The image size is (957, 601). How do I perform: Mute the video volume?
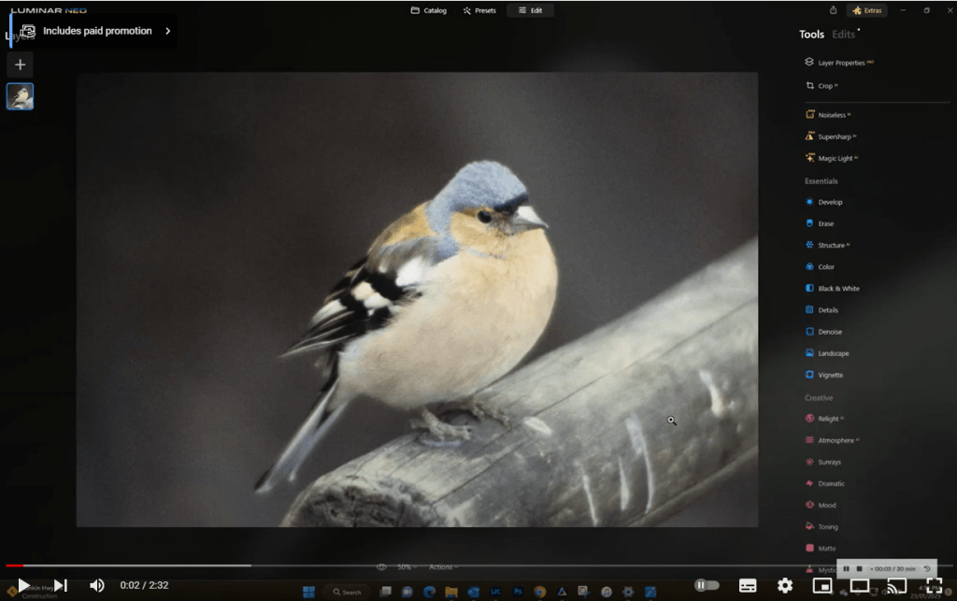97,584
